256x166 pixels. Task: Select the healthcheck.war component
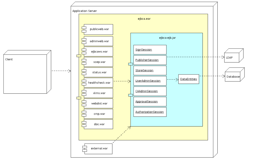[x=99, y=83]
